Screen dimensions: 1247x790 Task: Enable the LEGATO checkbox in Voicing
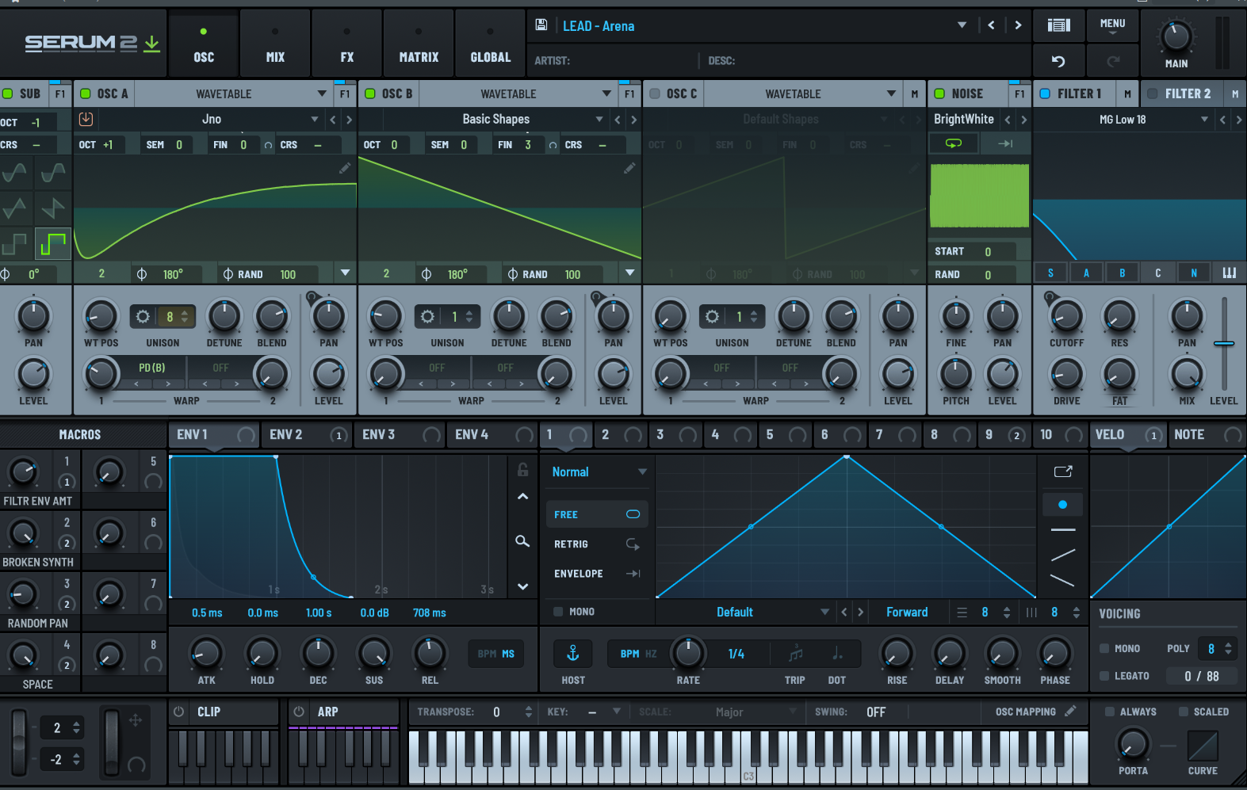(x=1104, y=676)
